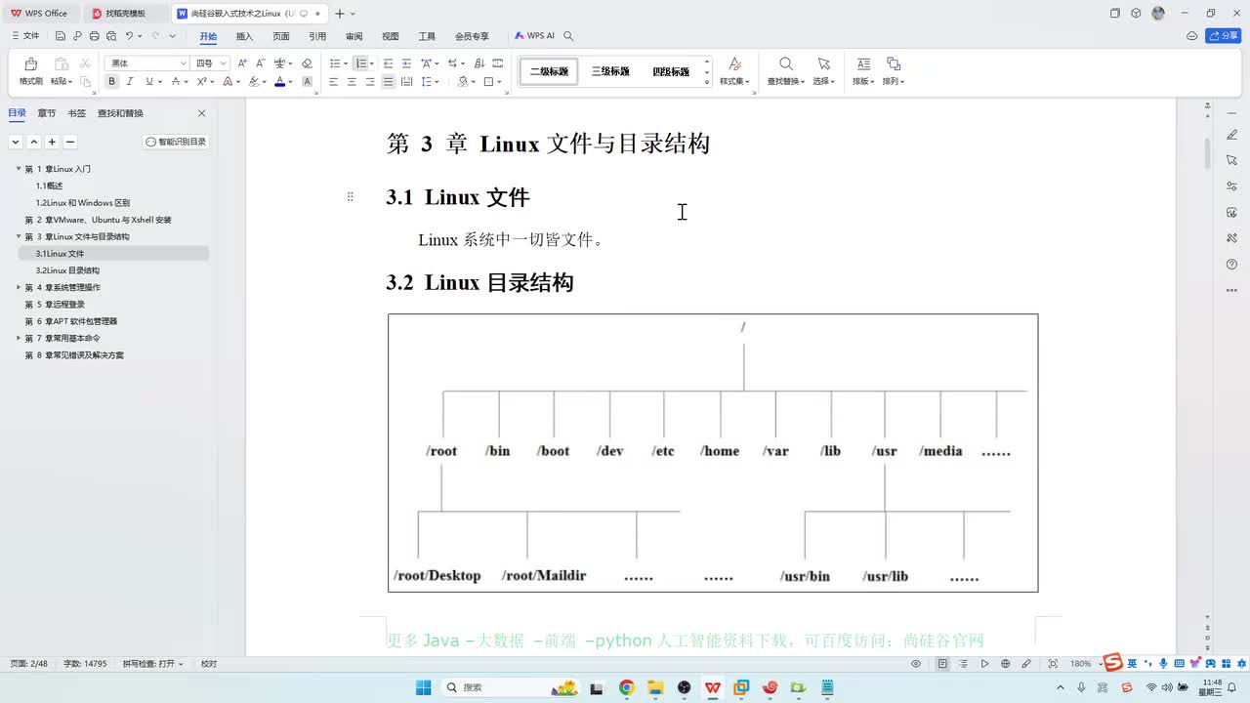
Task: Expand 第 4 章系统管理操作 in outline
Action: 18,287
